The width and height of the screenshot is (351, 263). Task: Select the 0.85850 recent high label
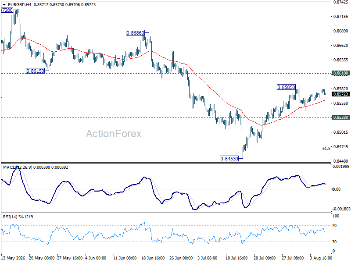click(286, 87)
